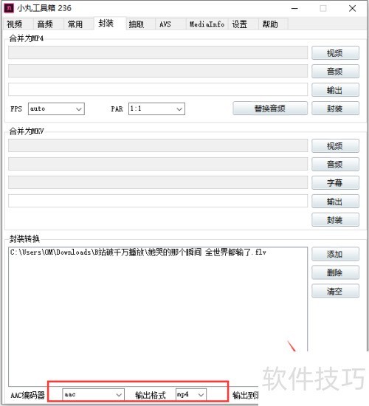Click 字幕 button in 合并为MKV section
The height and width of the screenshot is (406, 369).
click(335, 183)
